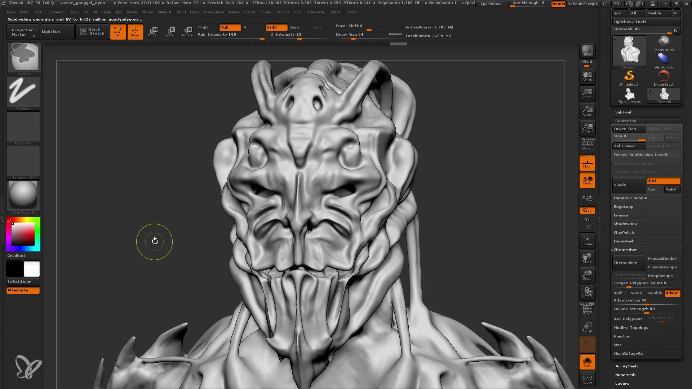Toggle the LightBox panel
The image size is (692, 389).
[51, 32]
